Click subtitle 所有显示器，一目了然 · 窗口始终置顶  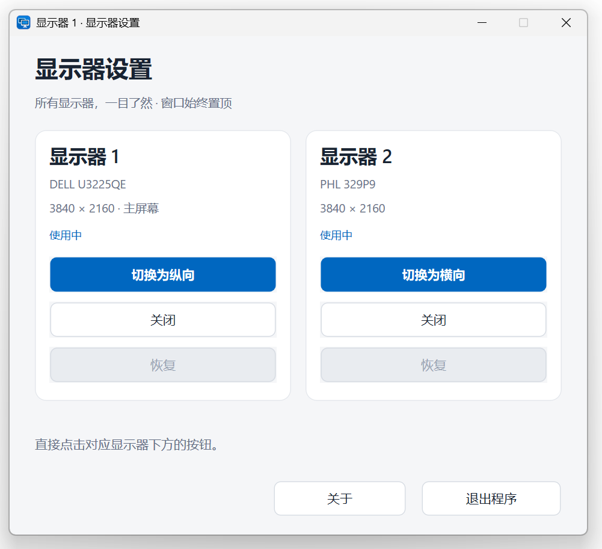(134, 103)
